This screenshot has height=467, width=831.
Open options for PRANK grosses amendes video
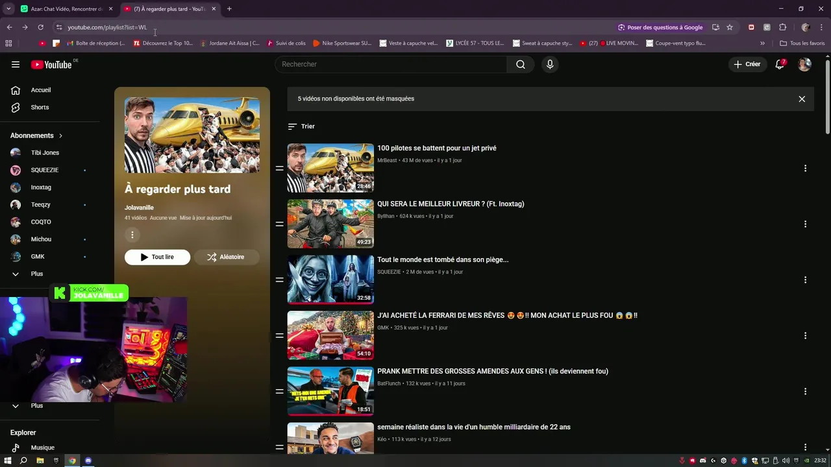coord(805,391)
